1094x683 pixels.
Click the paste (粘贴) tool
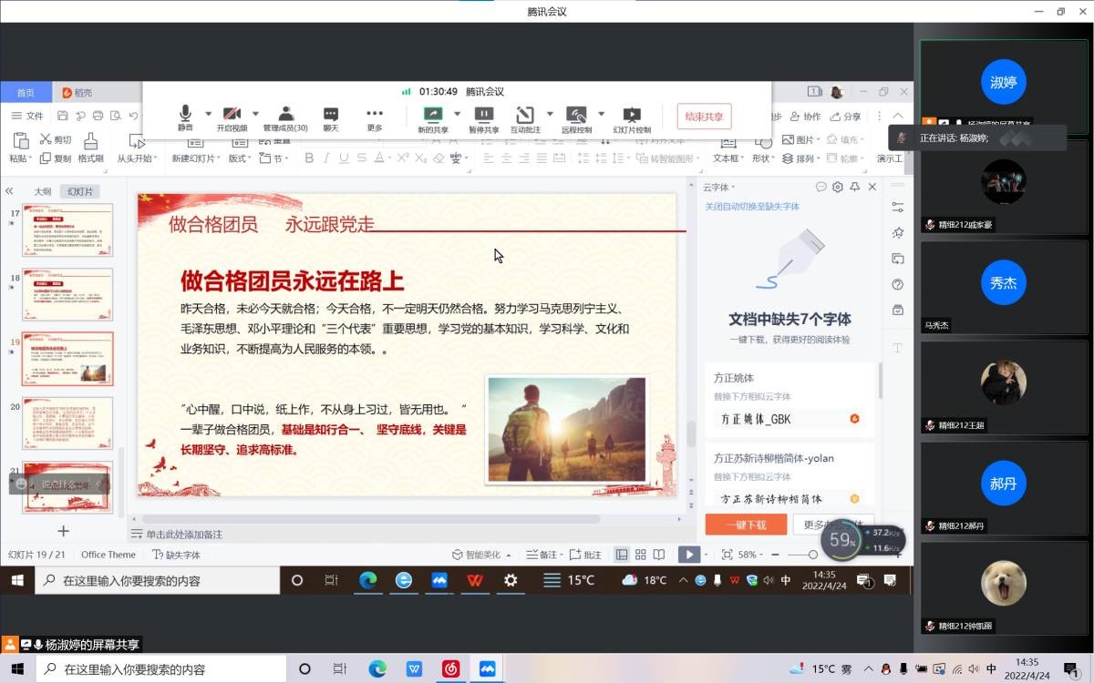point(19,148)
